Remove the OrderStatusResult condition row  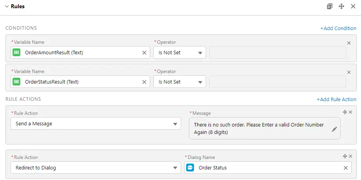click(x=349, y=72)
